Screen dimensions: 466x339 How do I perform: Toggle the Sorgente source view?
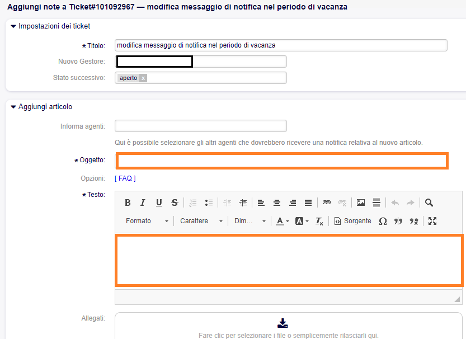tap(353, 221)
